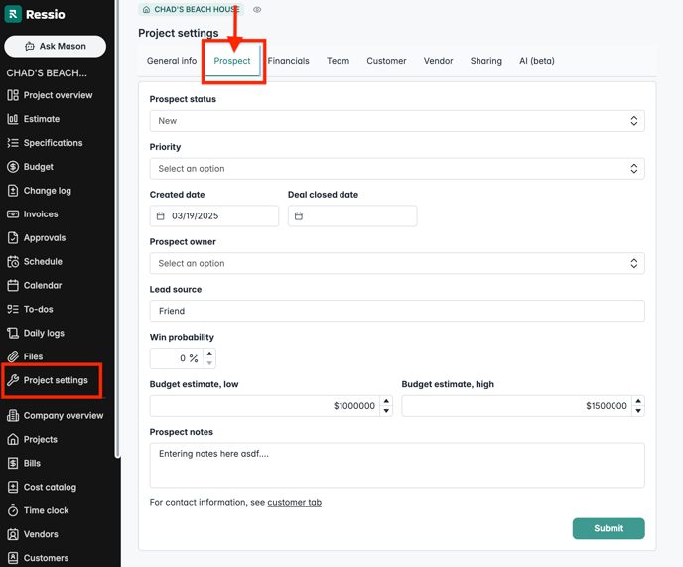Click the Deal closed date field
This screenshot has width=683, height=567.
[x=352, y=215]
